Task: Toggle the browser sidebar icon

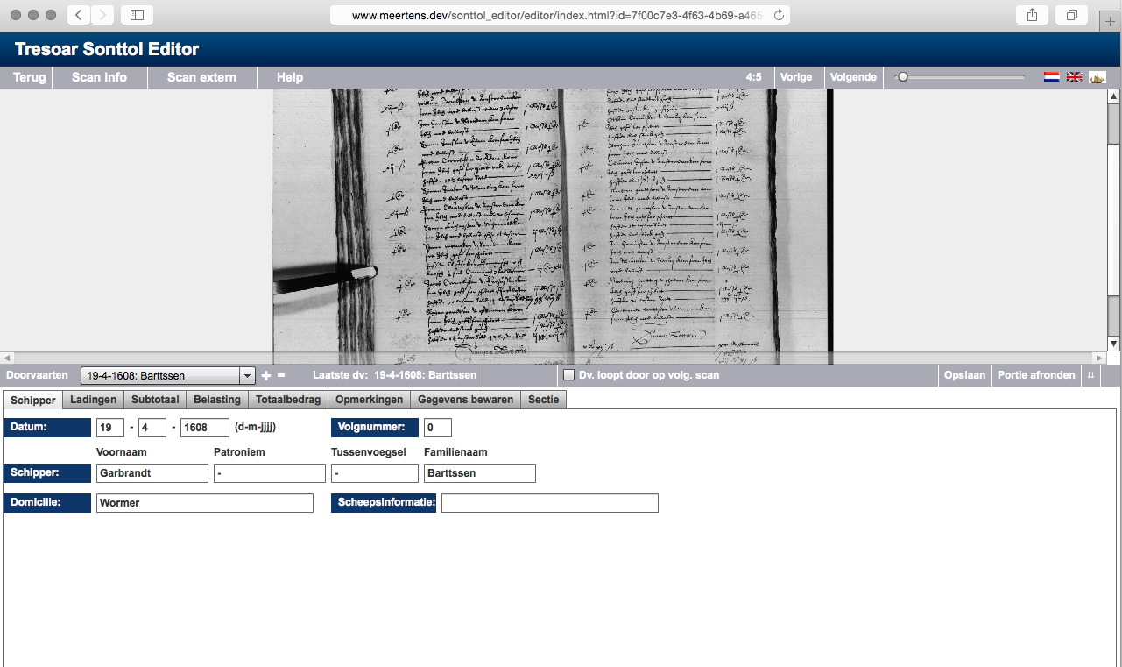Action: [x=137, y=15]
